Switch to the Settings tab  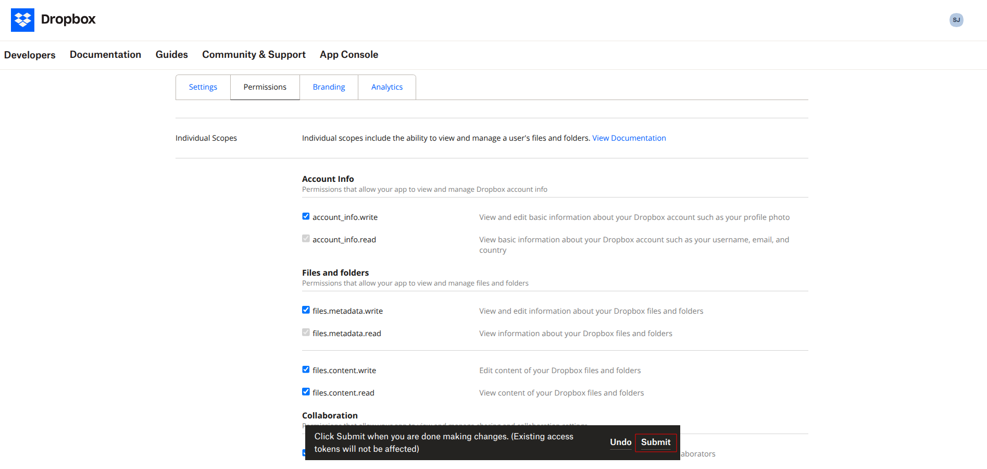[203, 87]
